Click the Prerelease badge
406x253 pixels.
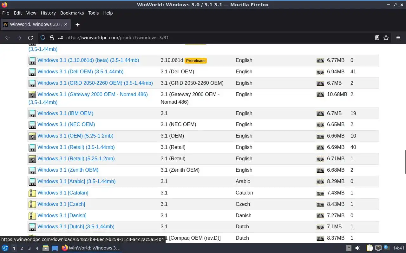pos(196,61)
